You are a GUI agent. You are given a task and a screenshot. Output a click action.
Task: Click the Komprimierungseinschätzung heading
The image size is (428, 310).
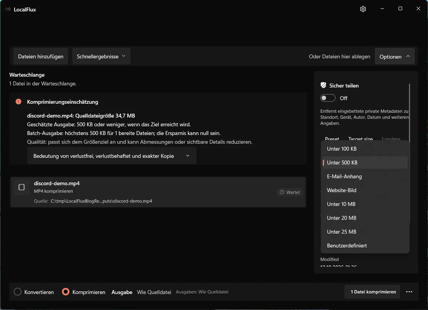[x=62, y=102]
